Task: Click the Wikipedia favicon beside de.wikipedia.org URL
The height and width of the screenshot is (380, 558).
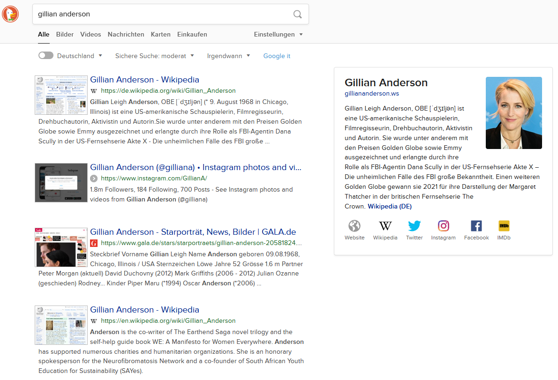Action: [94, 91]
